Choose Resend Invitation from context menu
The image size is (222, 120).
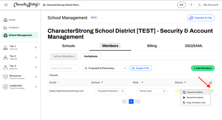pyautogui.click(x=195, y=98)
